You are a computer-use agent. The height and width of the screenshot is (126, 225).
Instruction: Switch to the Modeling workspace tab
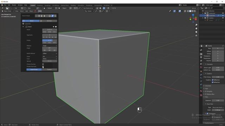click(x=40, y=6)
